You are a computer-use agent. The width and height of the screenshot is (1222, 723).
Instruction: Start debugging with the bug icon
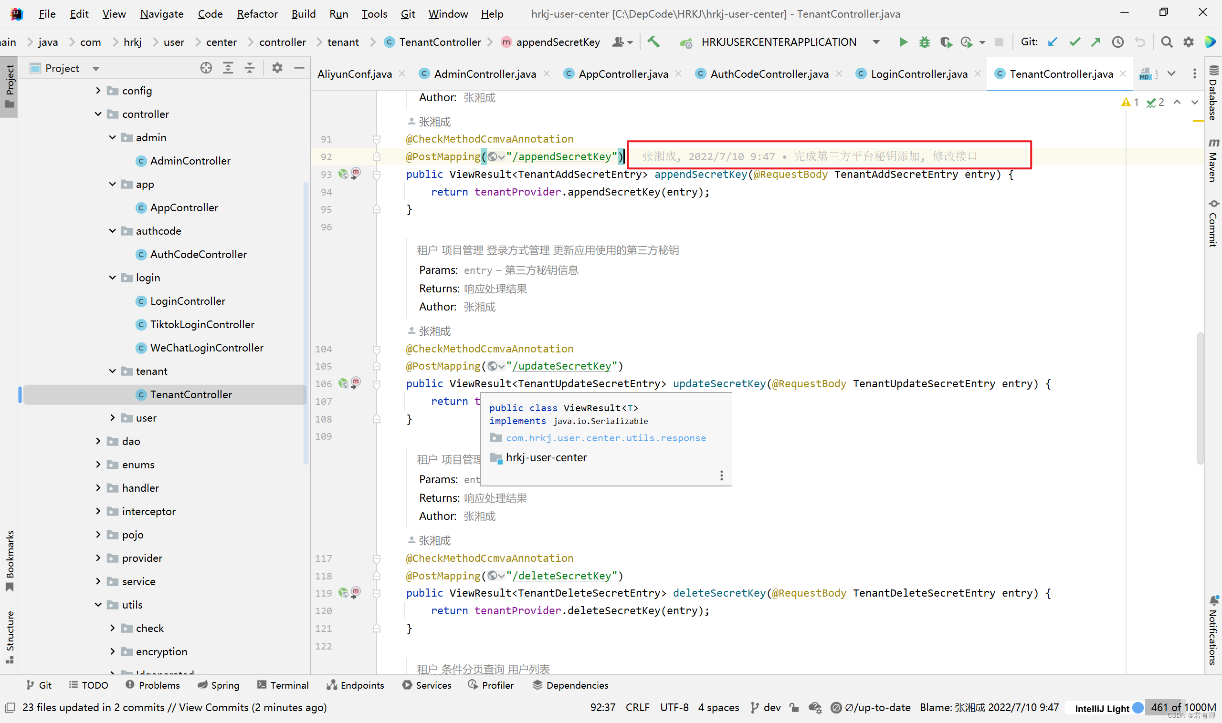pos(924,42)
